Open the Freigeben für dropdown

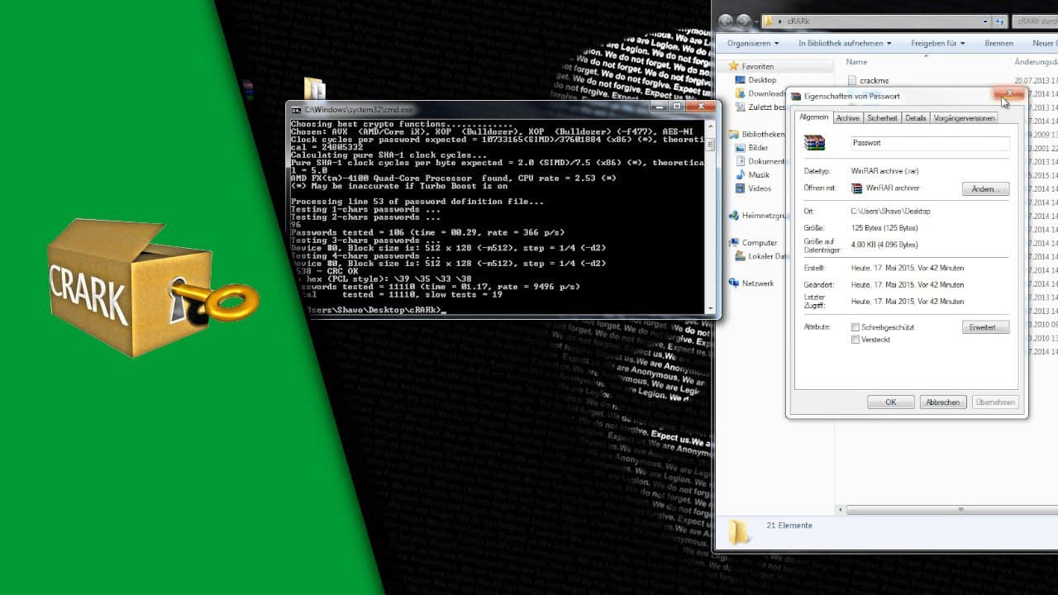pos(938,43)
